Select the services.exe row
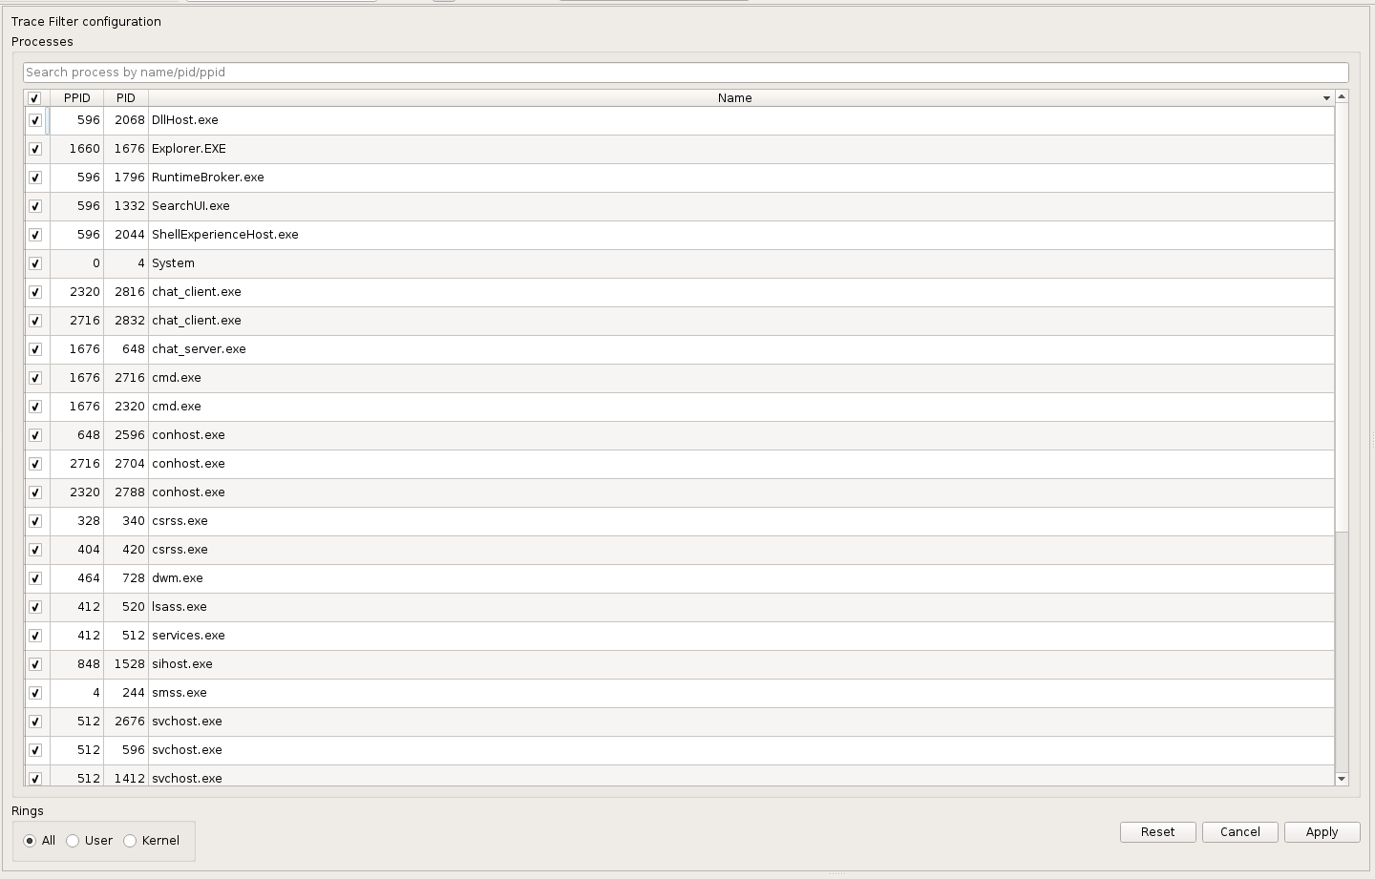Screen dimensions: 1375x879 coord(382,636)
